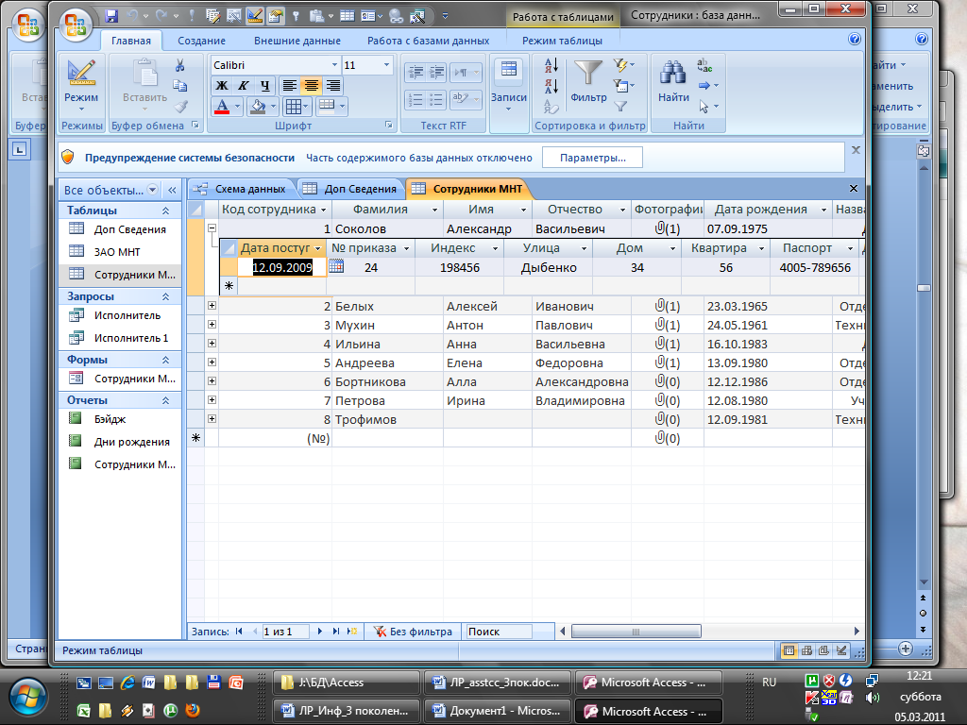Viewport: 967px width, 725px height.
Task: Open Фамилия column header dropdown
Action: tap(434, 211)
